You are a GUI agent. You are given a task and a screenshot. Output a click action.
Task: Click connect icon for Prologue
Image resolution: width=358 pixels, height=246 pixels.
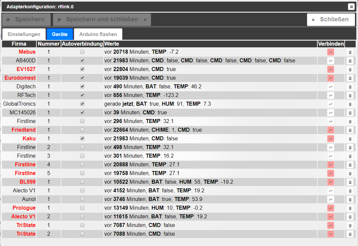coord(331,208)
